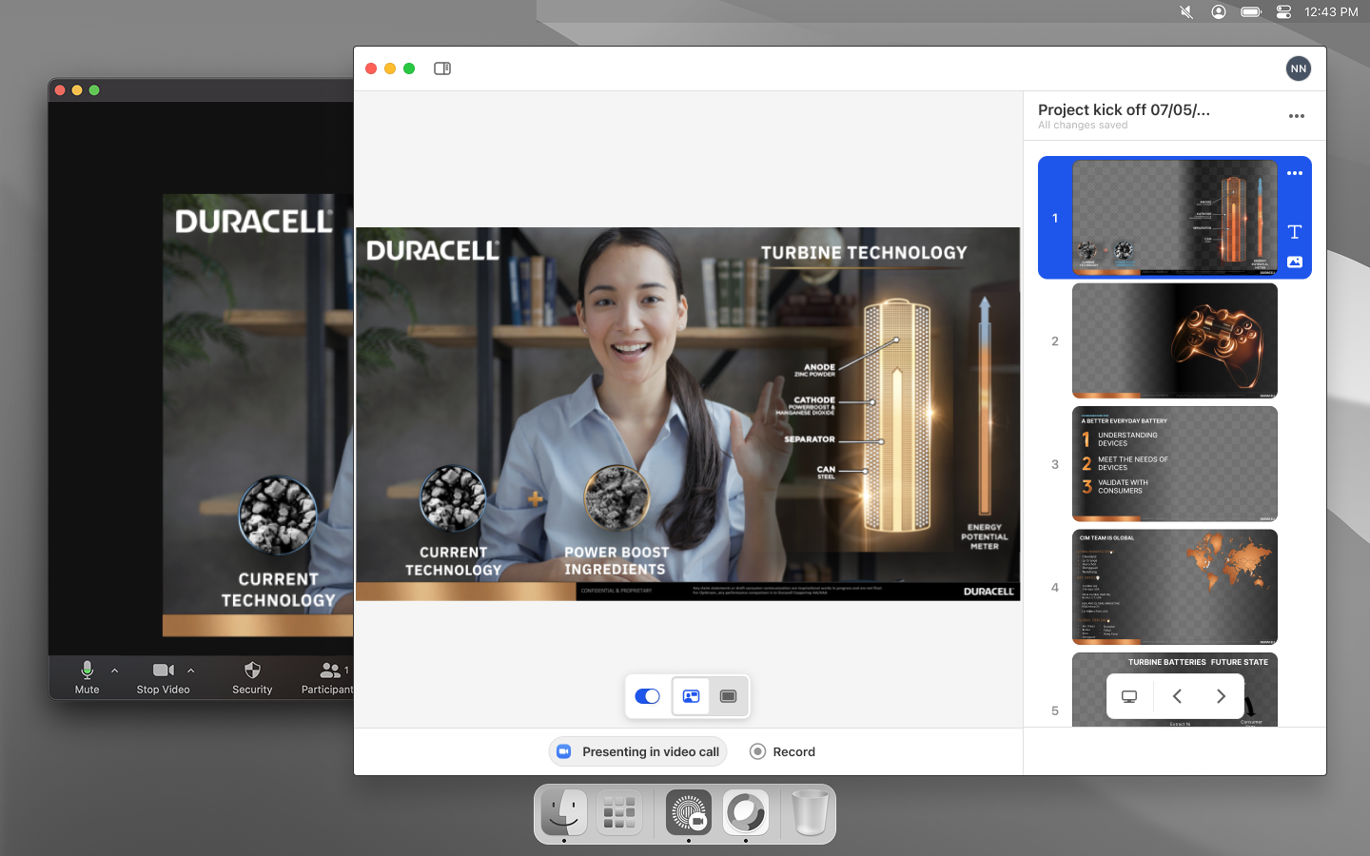Viewport: 1370px width, 856px height.
Task: Toggle the sidebar panel icon in title bar
Action: point(442,68)
